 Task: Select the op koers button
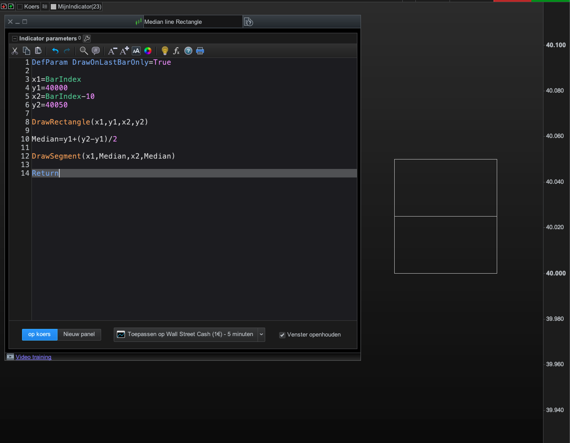[x=40, y=334]
